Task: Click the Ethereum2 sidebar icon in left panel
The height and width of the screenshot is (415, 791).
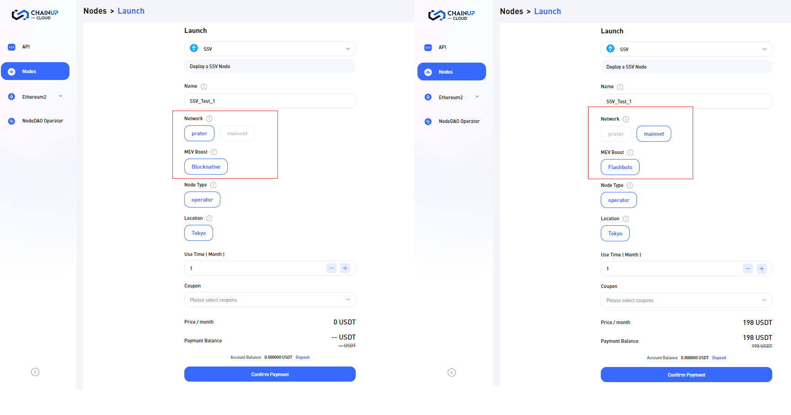Action: point(12,97)
